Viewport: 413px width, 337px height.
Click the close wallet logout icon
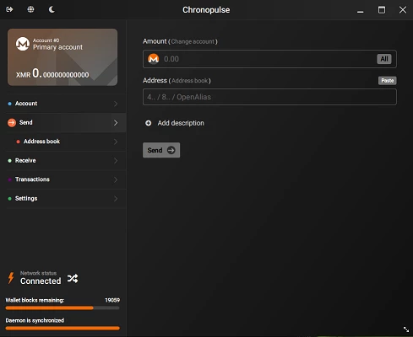(9, 9)
